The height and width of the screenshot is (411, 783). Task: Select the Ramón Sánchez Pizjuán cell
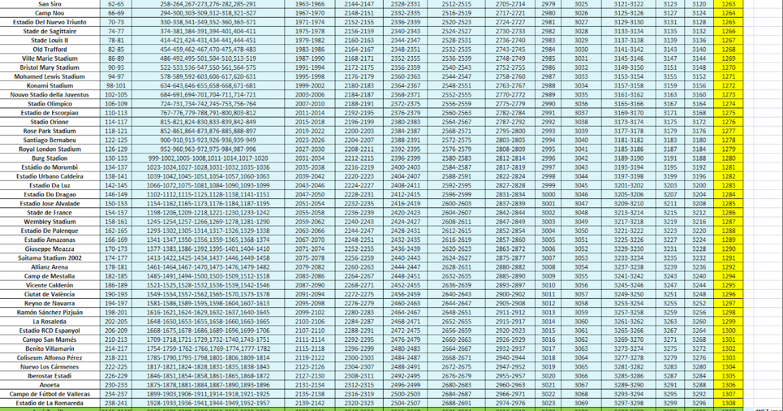[x=50, y=313]
